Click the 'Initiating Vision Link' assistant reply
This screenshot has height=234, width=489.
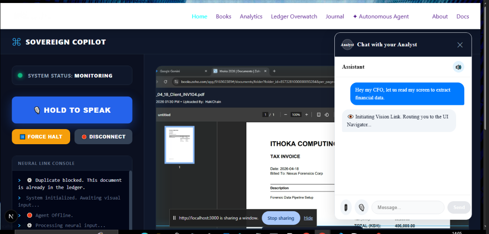tap(399, 120)
